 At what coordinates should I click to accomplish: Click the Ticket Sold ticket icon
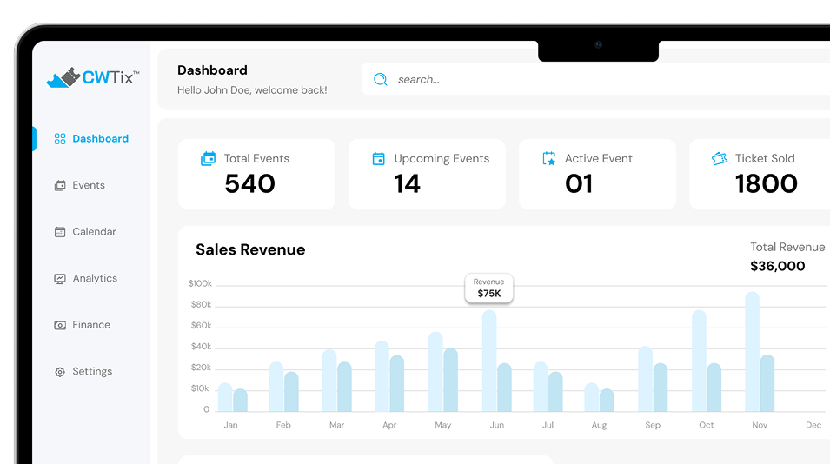pyautogui.click(x=720, y=159)
